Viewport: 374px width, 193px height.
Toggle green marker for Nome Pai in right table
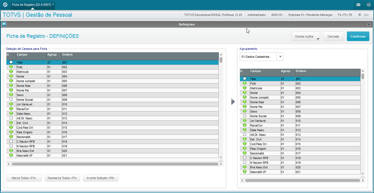[245, 106]
